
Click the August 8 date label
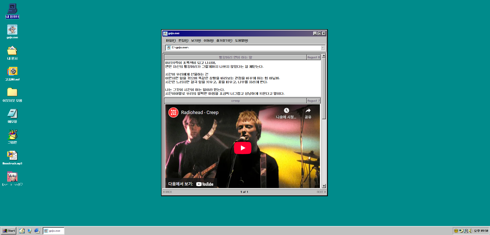(x=313, y=57)
